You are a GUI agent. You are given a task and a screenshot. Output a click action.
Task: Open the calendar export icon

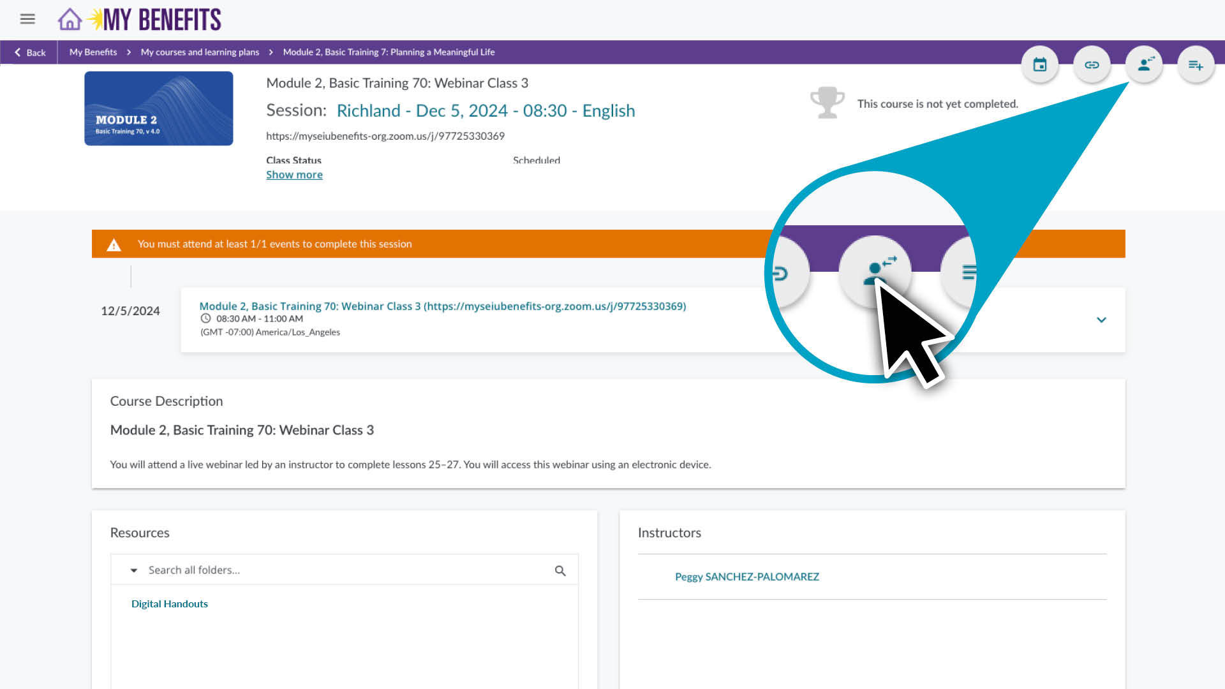tap(1040, 64)
